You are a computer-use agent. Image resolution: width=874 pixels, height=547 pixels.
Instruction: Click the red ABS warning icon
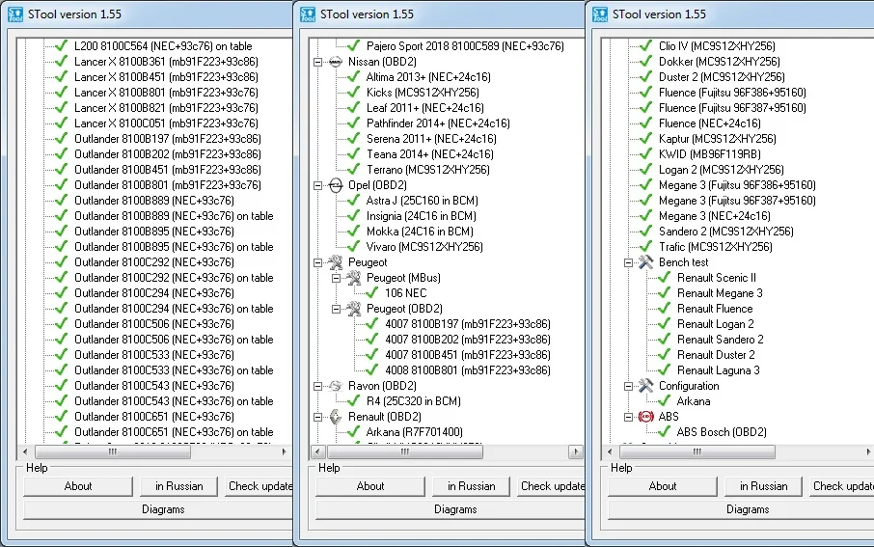click(x=646, y=417)
